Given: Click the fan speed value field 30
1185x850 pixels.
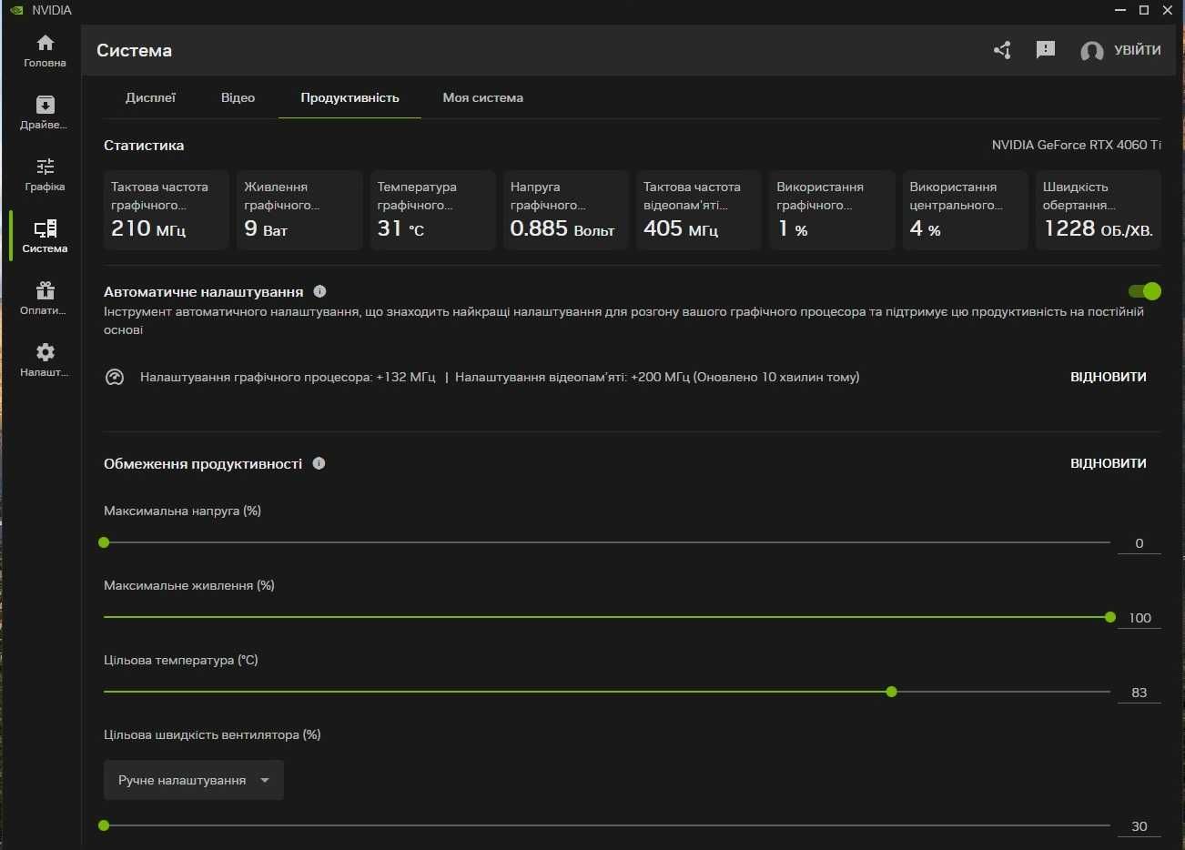Looking at the screenshot, I should click(x=1139, y=826).
